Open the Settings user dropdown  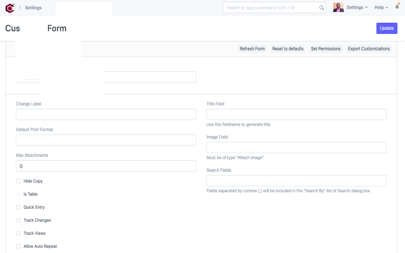point(357,8)
